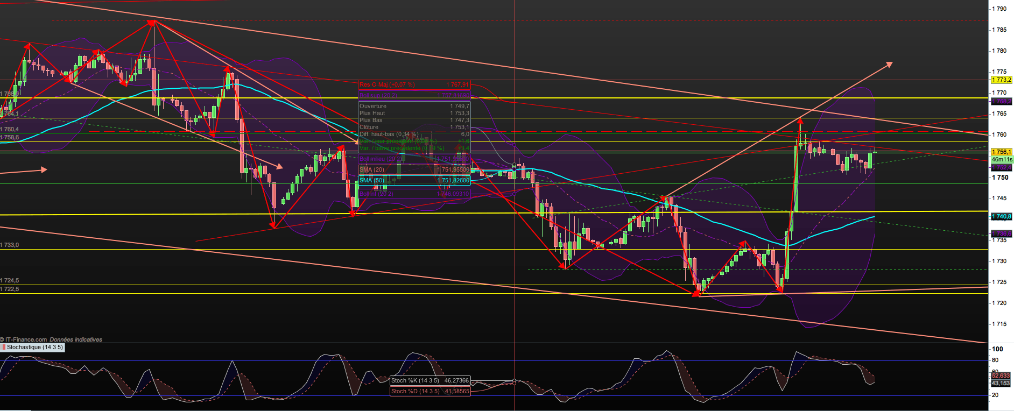The image size is (1014, 411).
Task: Select the SMA (20) value box
Action: point(414,170)
